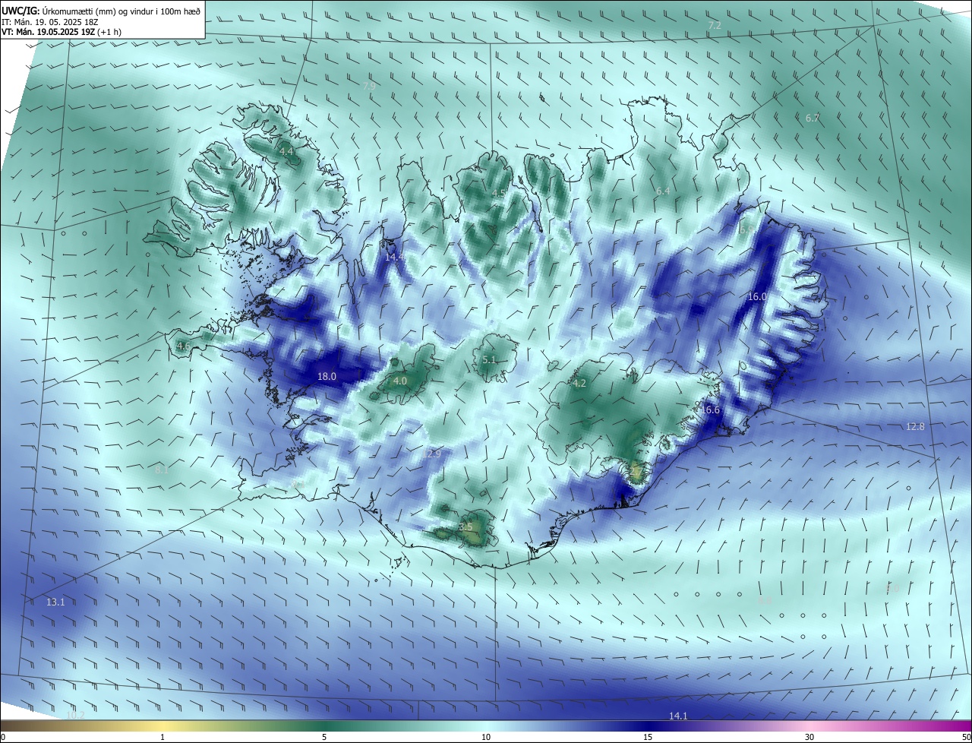972x743 pixels.
Task: Select the 4.4 value label in Westfjords
Action: (286, 152)
